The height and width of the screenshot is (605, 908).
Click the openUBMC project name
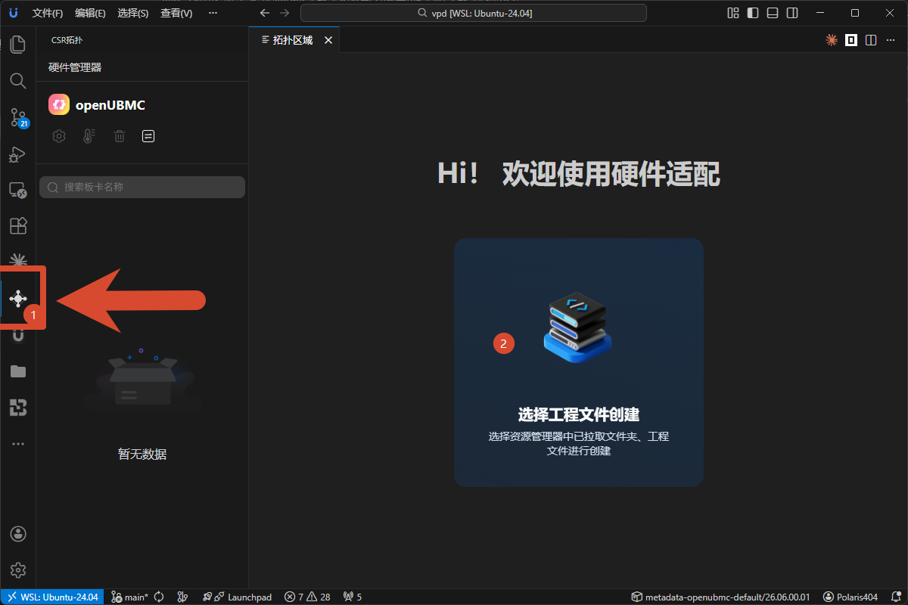(110, 105)
